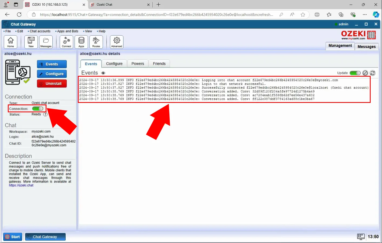382x243 pixels.
Task: Click the Start button in taskbar
Action: click(13, 237)
